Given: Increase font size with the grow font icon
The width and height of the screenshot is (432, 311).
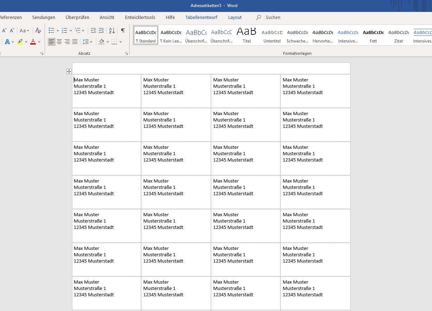Looking at the screenshot, I should coord(5,31).
